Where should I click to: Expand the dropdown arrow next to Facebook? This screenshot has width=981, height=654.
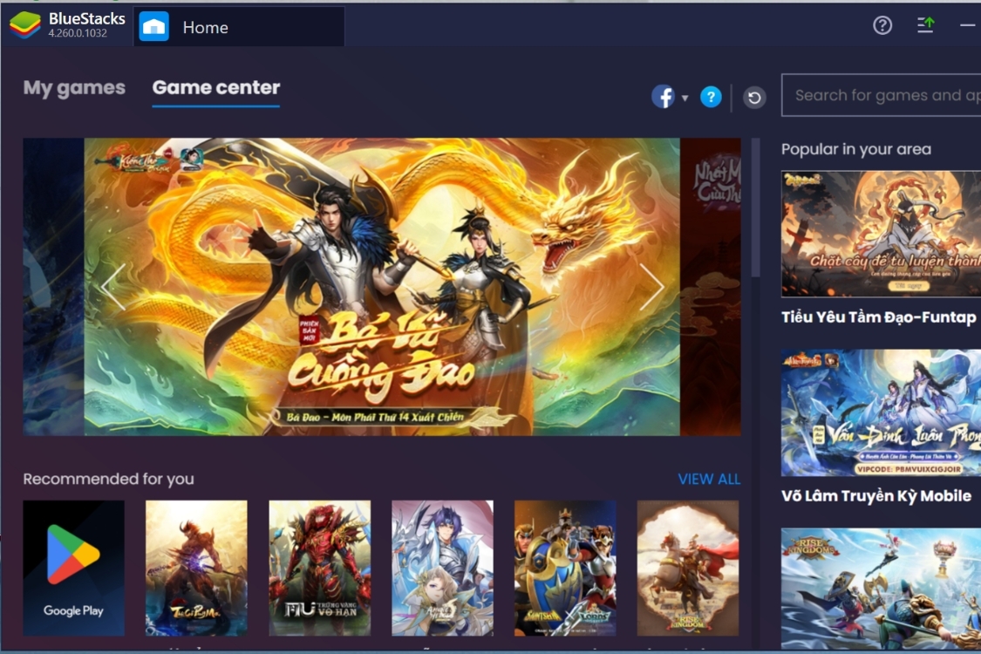point(685,99)
